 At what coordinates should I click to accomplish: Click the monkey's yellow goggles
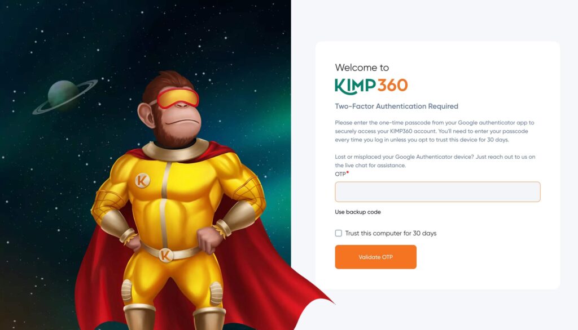(x=178, y=98)
